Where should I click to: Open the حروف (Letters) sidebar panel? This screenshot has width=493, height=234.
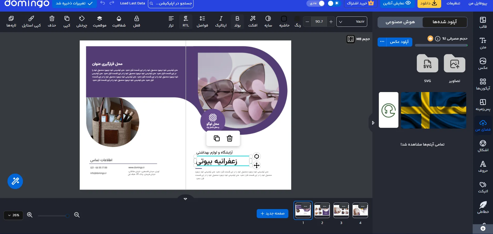[x=483, y=166]
